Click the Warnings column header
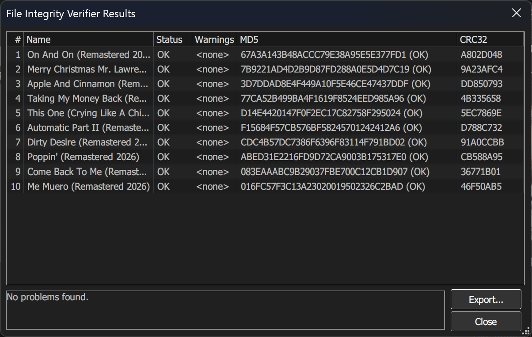The width and height of the screenshot is (532, 337). coord(215,39)
